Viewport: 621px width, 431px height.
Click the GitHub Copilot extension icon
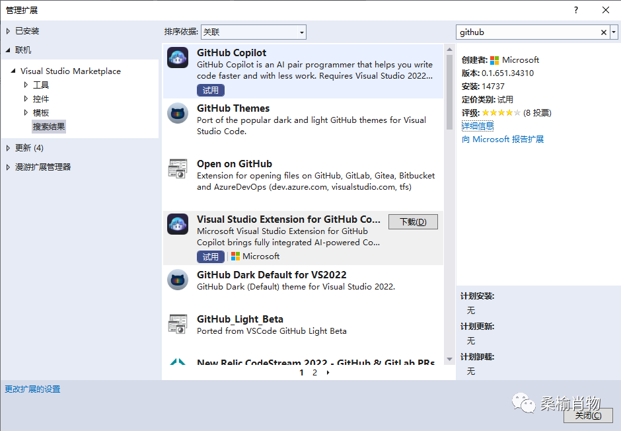(178, 58)
